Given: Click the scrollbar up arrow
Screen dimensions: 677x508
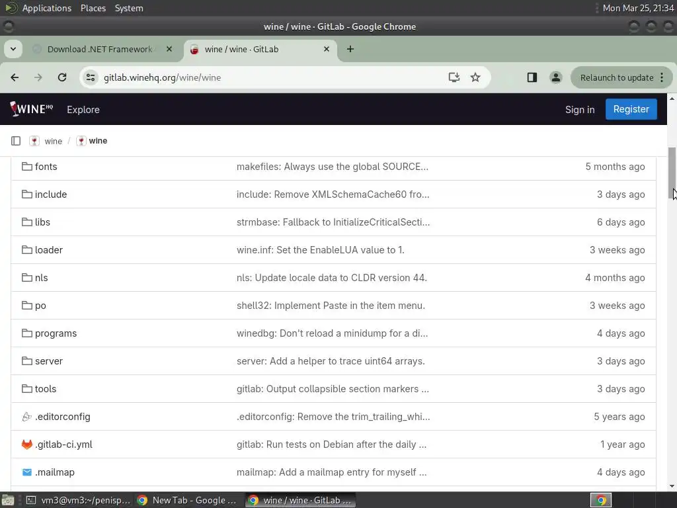Looking at the screenshot, I should pyautogui.click(x=672, y=99).
